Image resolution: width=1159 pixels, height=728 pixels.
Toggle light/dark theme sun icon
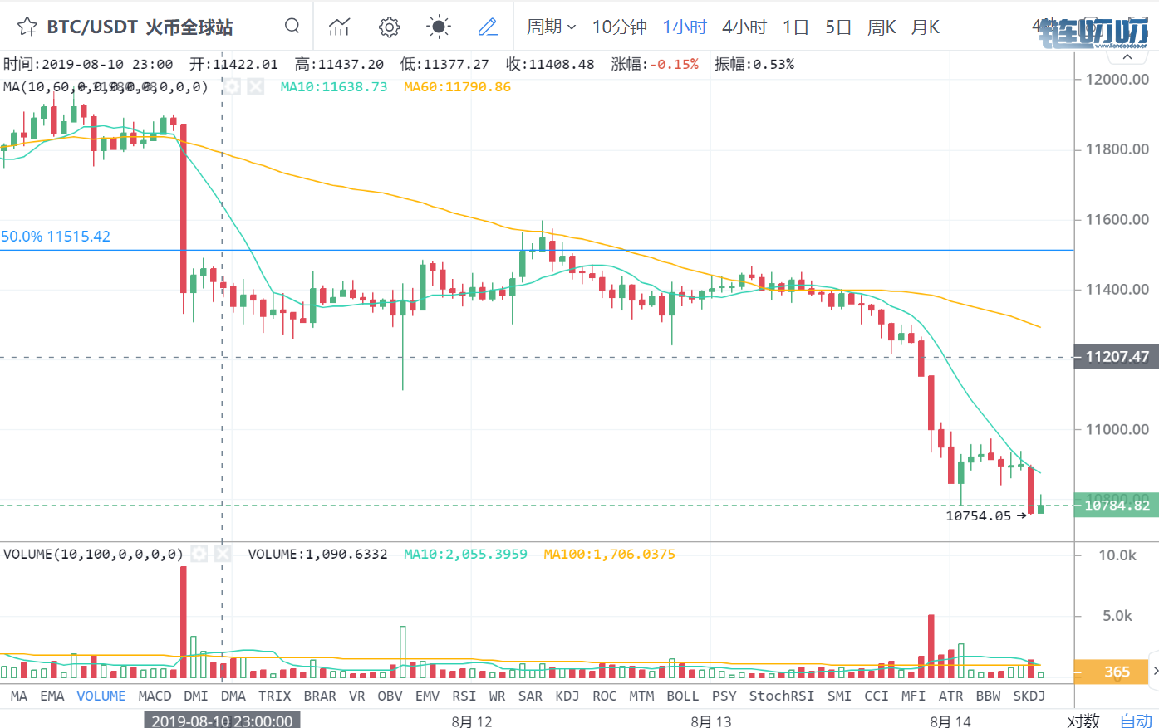(x=439, y=27)
